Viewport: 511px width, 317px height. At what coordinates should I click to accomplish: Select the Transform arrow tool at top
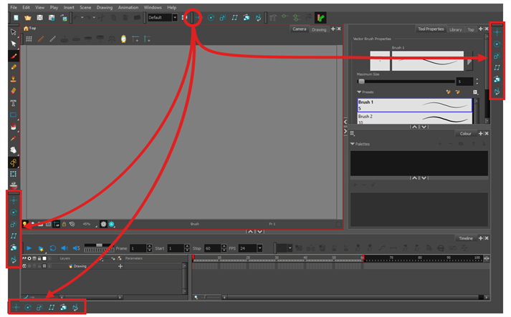14,31
